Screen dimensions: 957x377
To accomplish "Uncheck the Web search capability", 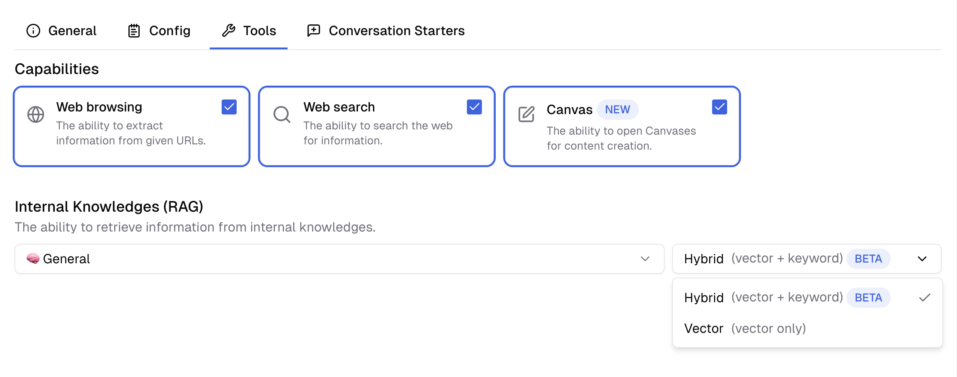I will tap(474, 107).
